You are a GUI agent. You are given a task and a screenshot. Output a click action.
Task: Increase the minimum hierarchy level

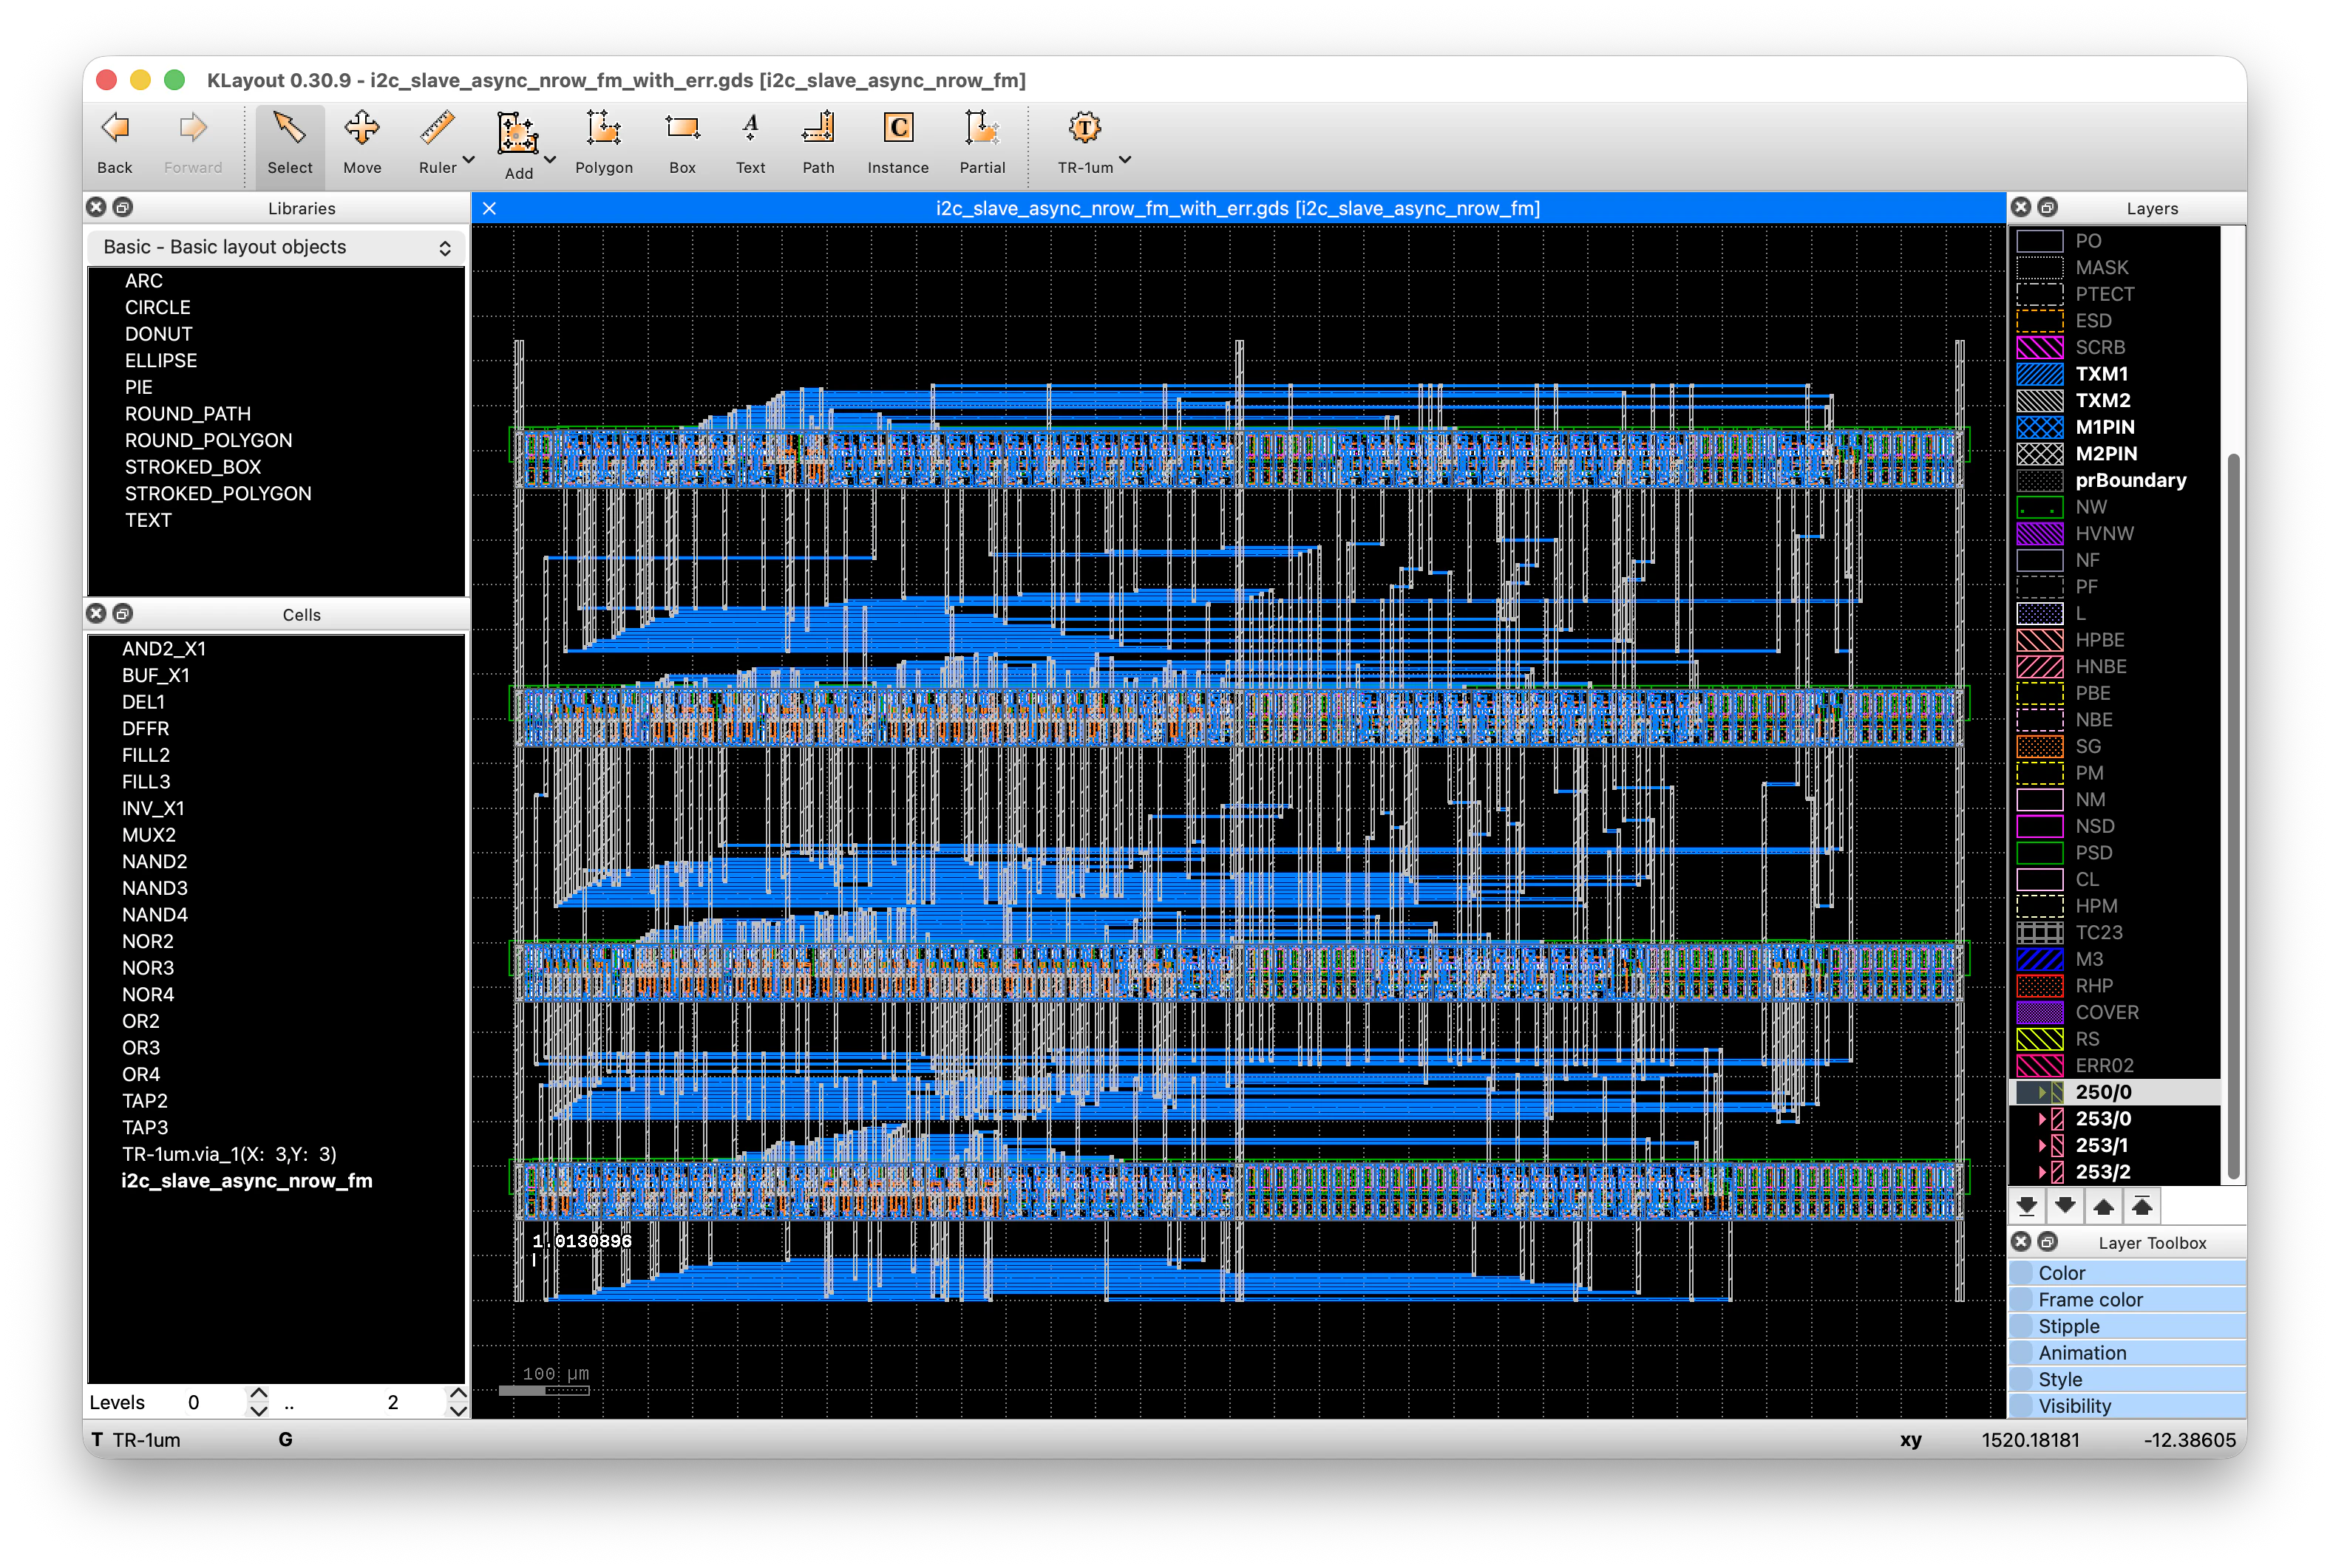(258, 1393)
